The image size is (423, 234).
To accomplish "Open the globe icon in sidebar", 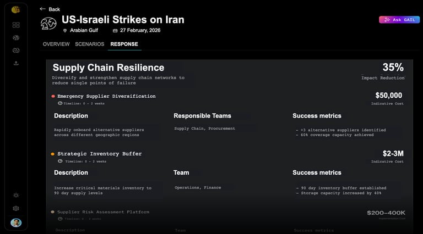I will (16, 38).
